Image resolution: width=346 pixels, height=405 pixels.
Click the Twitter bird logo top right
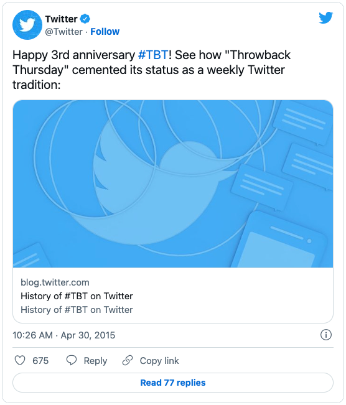pos(325,17)
